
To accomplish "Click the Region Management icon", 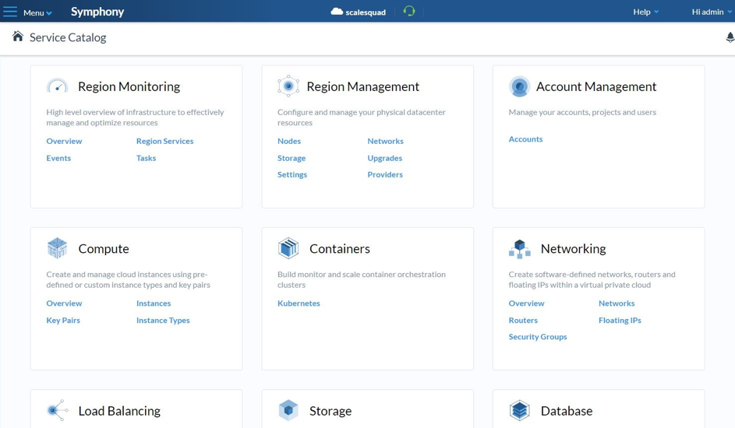I will tap(288, 86).
